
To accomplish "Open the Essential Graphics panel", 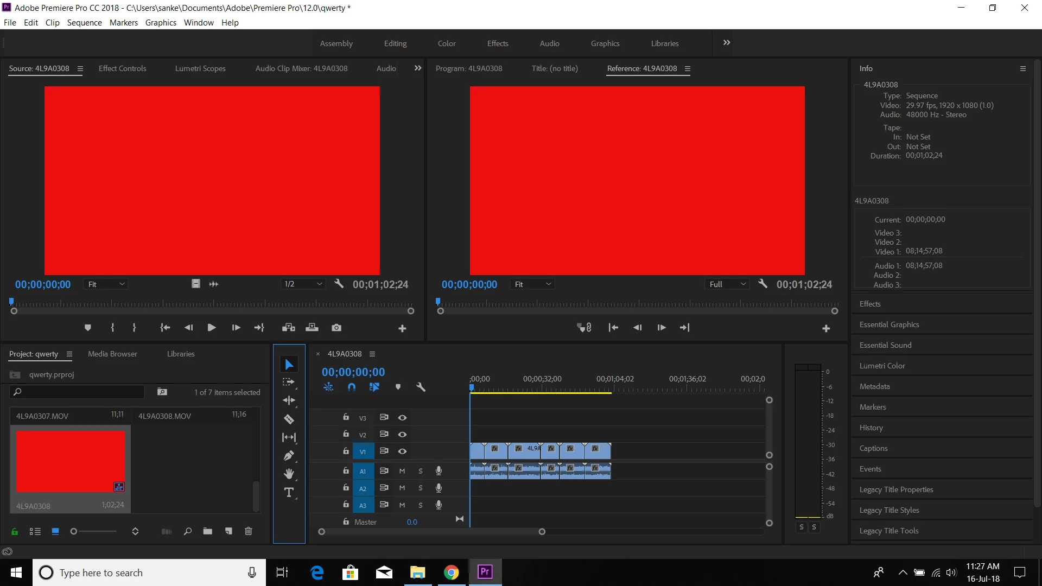I will click(889, 324).
